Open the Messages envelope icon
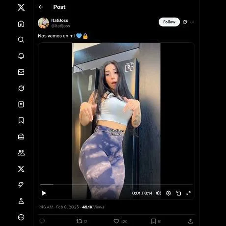Screen dimensions: 226x226 21,72
